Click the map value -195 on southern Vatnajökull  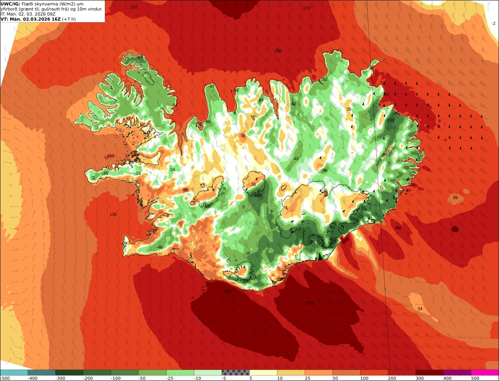pos(310,242)
